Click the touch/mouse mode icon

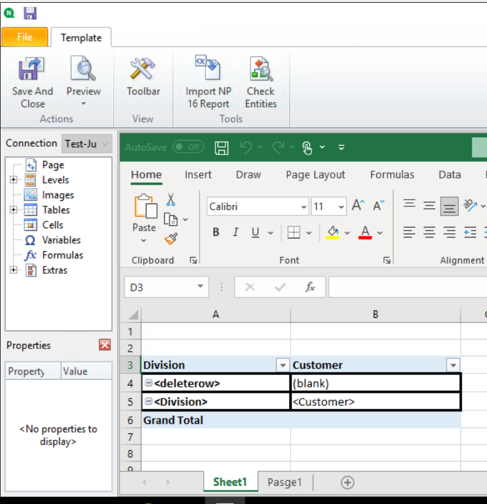point(307,148)
